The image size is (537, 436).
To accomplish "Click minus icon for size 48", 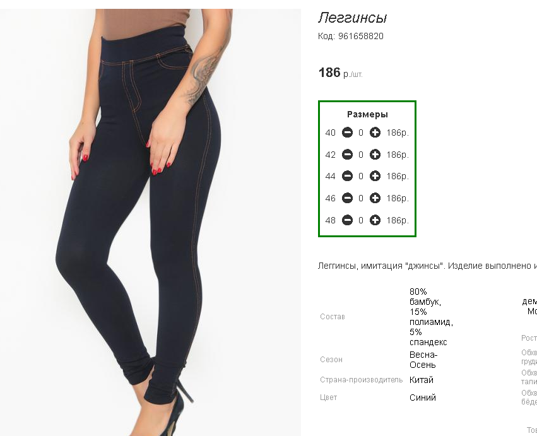I will [347, 220].
